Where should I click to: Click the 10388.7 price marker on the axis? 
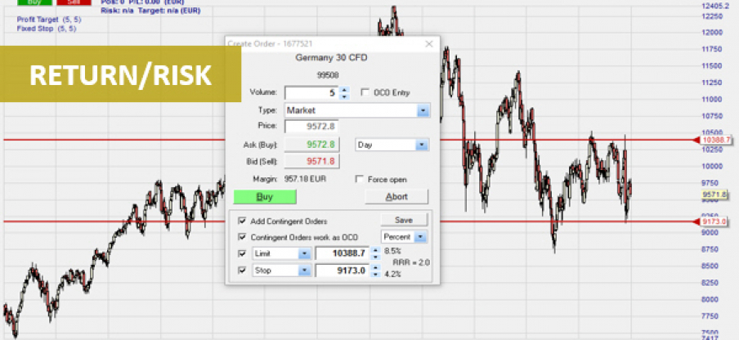[715, 140]
